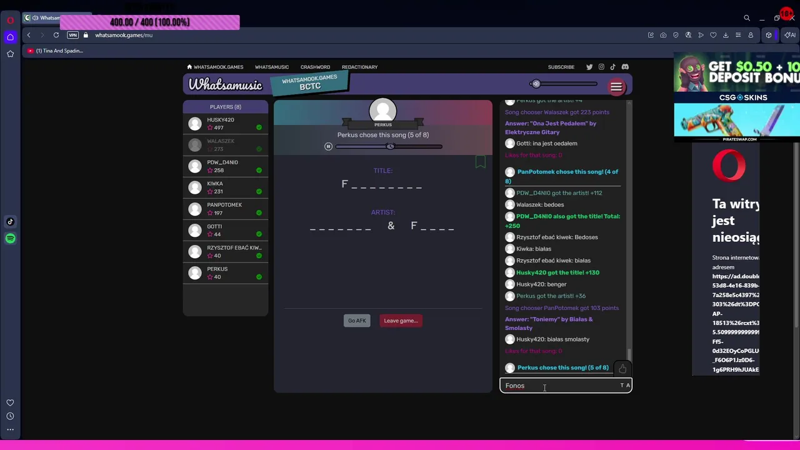This screenshot has width=800, height=450.
Task: Click Answer "Toniemy" by Białas & Smolasty
Action: click(x=549, y=324)
